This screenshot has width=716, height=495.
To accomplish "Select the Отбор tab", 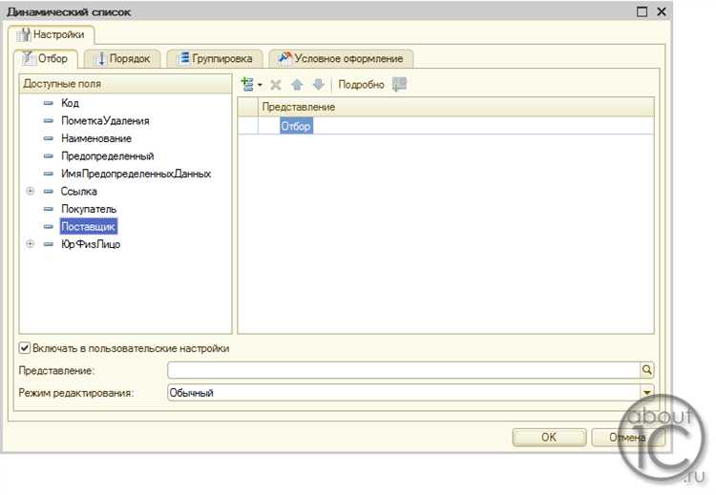I will click(46, 58).
